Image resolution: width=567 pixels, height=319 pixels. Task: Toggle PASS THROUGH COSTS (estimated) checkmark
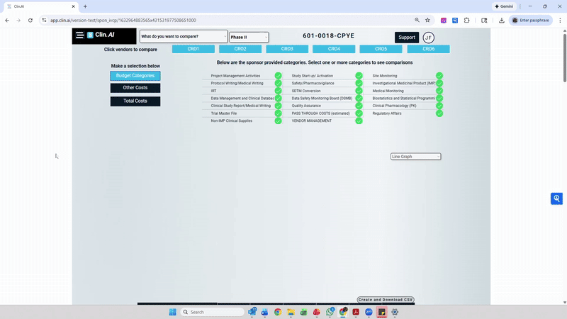[359, 113]
